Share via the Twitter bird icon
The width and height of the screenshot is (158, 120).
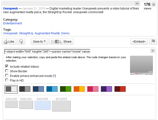point(60,42)
